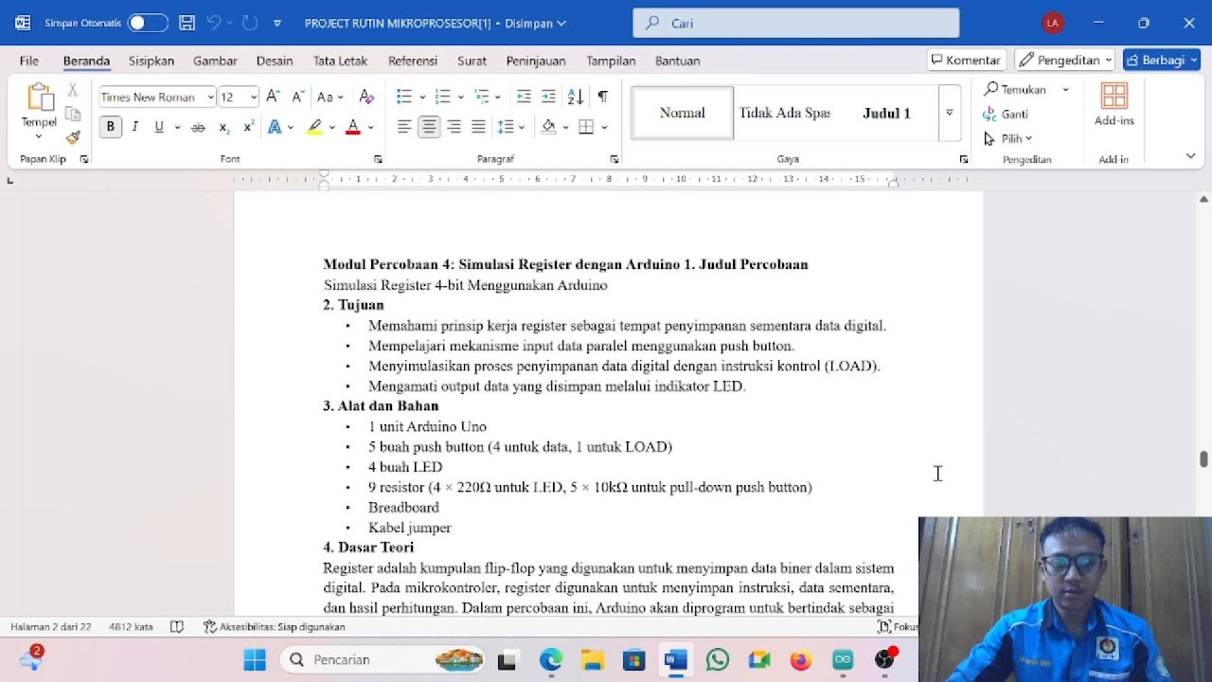Cut selection with the scissors icon

pyautogui.click(x=73, y=90)
